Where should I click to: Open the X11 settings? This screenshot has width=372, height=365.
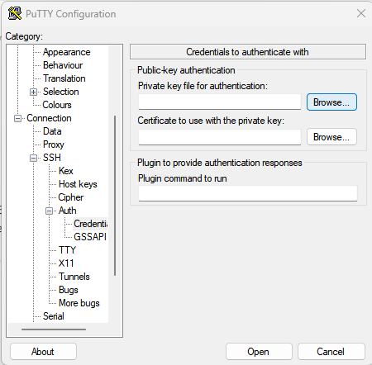(66, 263)
